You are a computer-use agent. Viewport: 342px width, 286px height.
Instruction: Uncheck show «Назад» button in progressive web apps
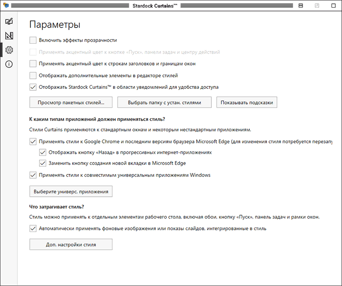[x=43, y=153]
